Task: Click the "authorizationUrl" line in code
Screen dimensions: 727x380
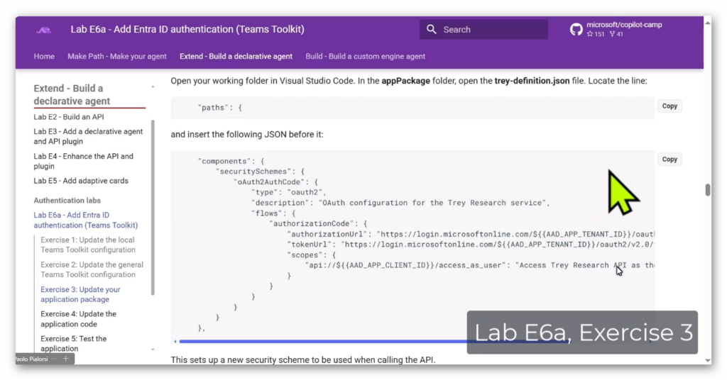Action: tap(471, 234)
